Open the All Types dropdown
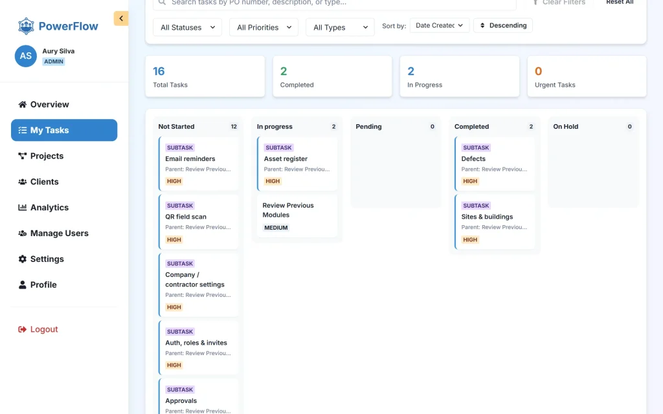Screen dimensions: 663x414 (340, 27)
